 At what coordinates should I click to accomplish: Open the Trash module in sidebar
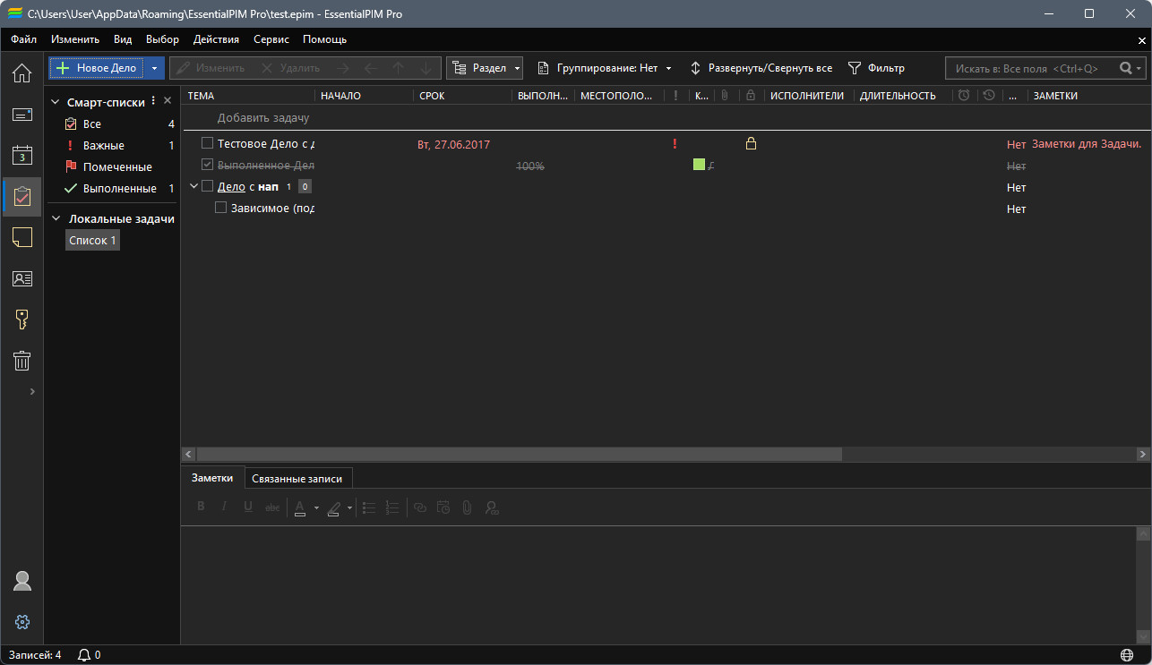[x=21, y=361]
